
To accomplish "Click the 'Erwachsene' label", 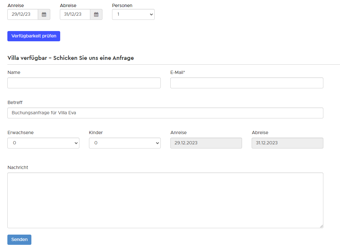I will (20, 133).
